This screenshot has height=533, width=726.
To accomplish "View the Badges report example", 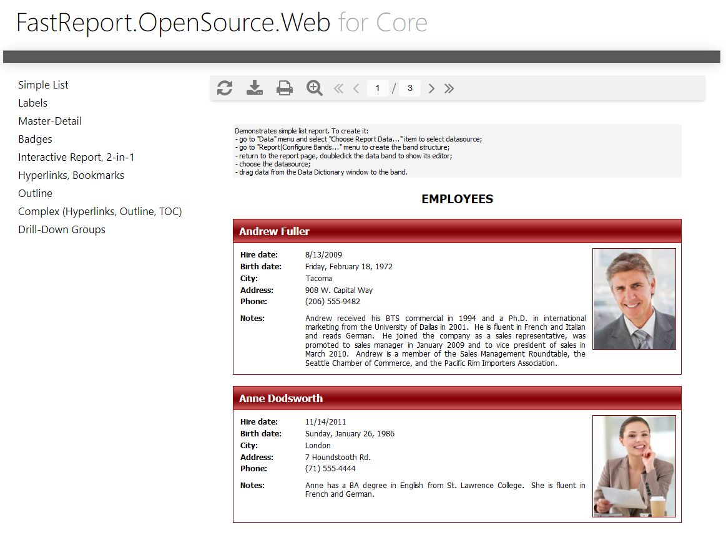I will click(35, 139).
